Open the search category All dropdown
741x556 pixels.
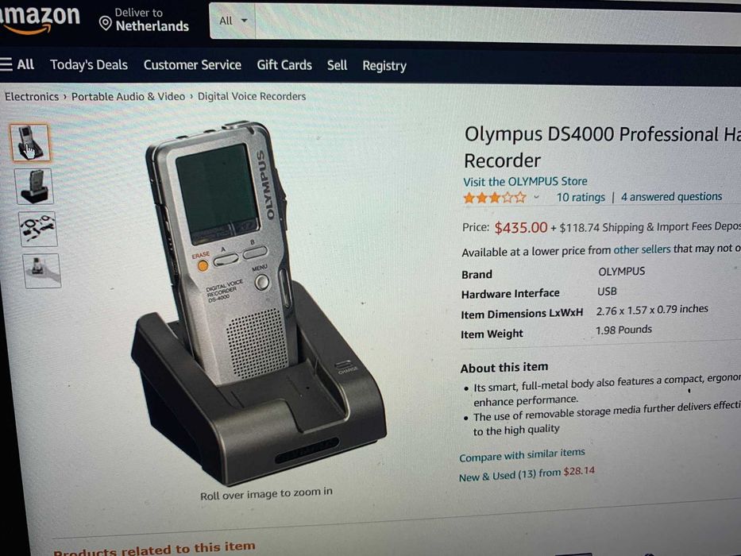point(233,21)
